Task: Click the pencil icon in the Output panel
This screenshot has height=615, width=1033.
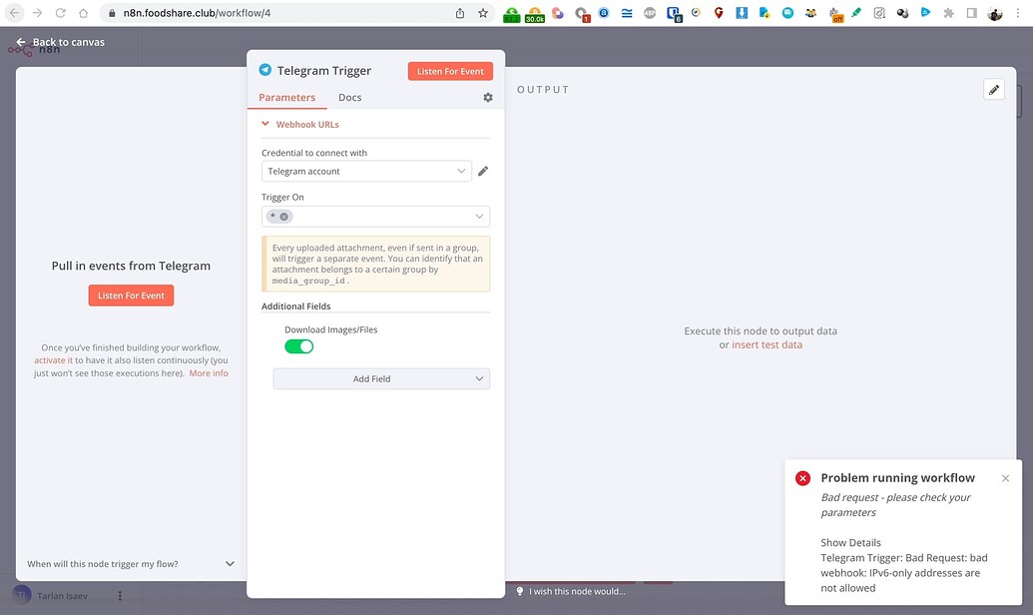Action: 993,89
